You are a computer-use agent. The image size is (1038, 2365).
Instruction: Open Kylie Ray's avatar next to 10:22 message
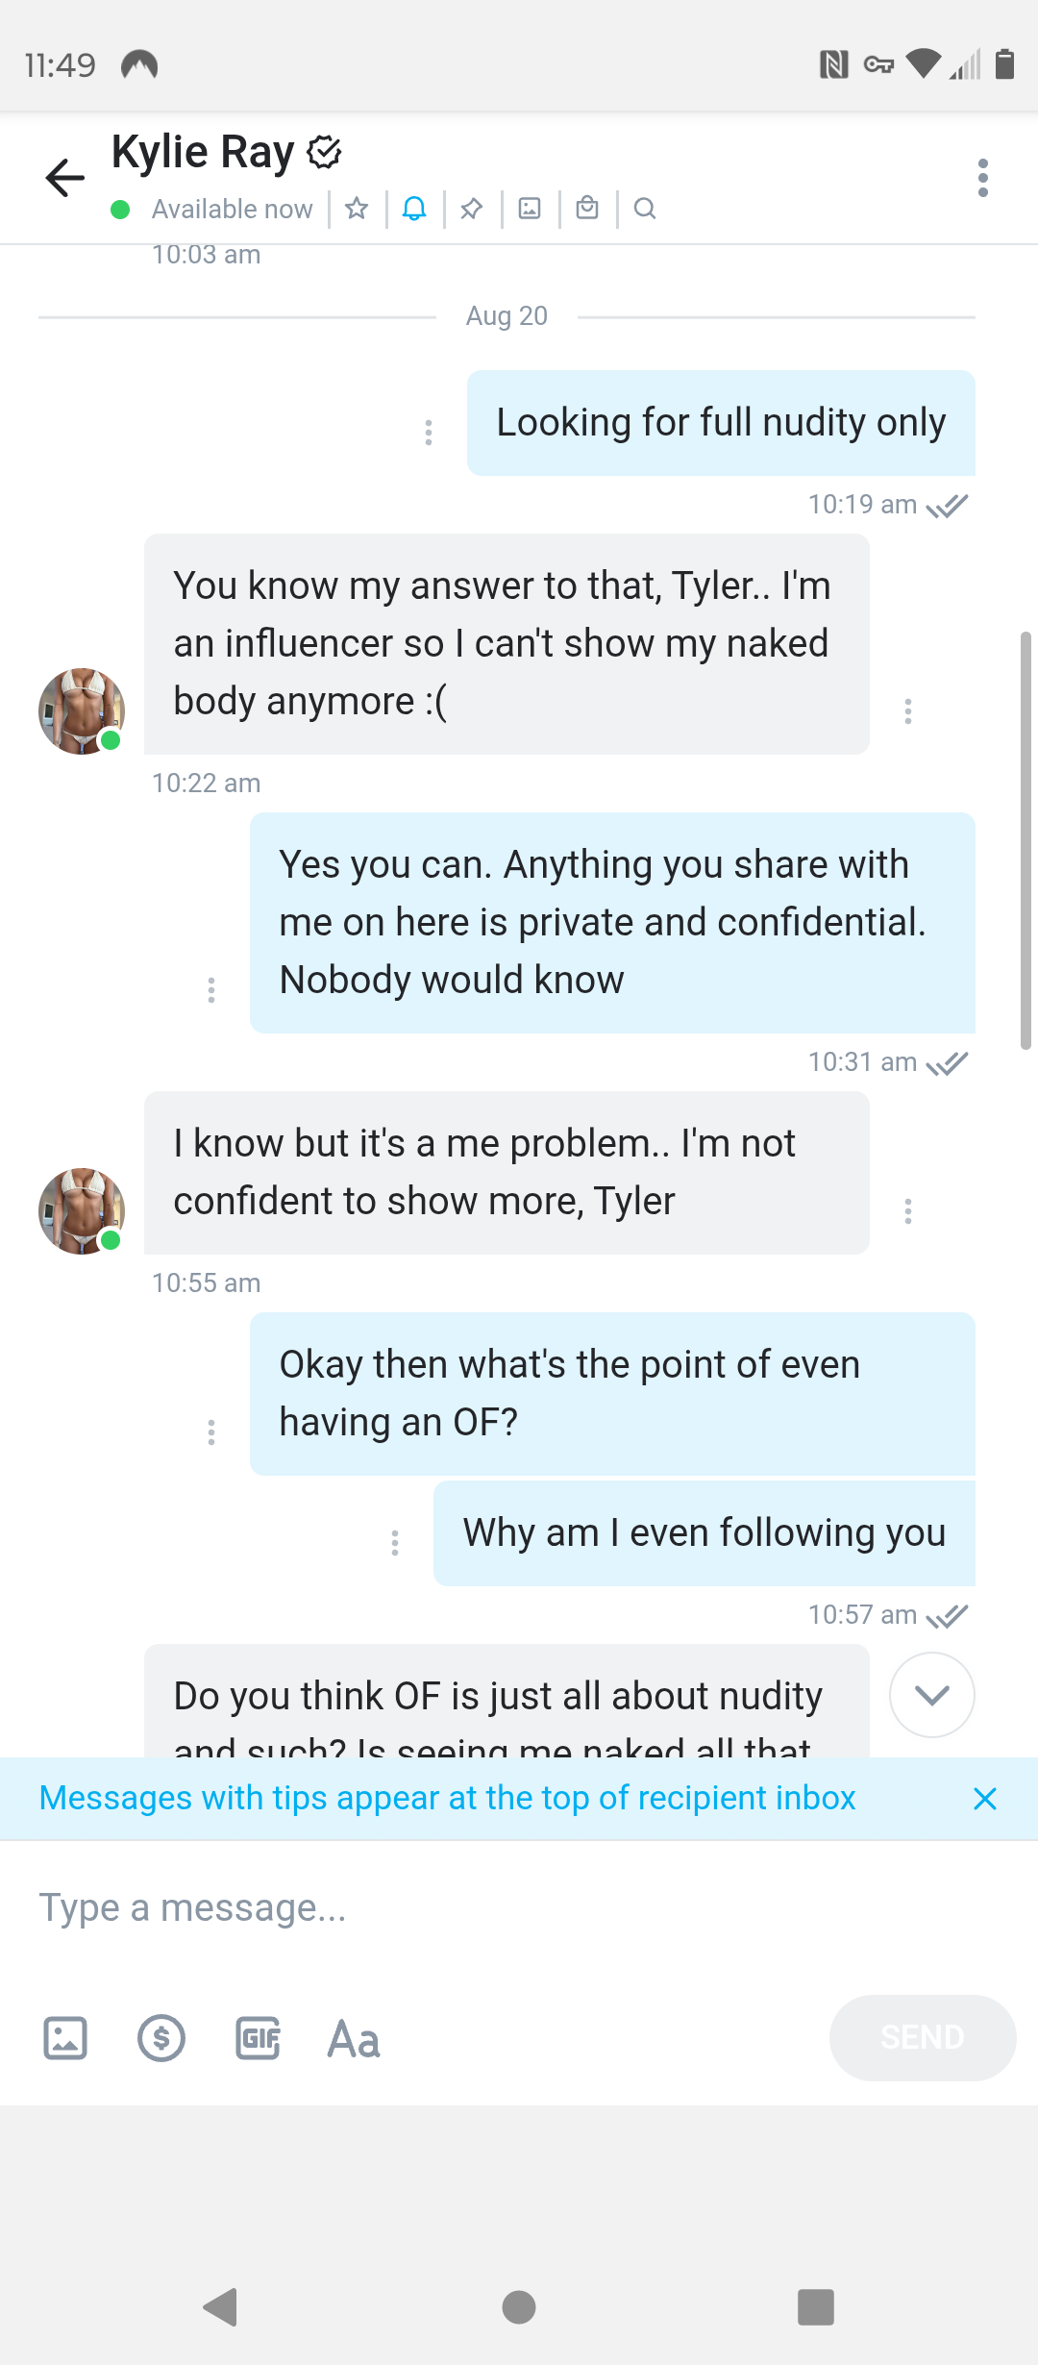click(82, 711)
